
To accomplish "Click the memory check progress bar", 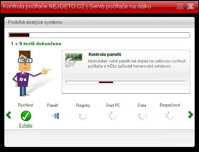I will [x=126, y=82].
